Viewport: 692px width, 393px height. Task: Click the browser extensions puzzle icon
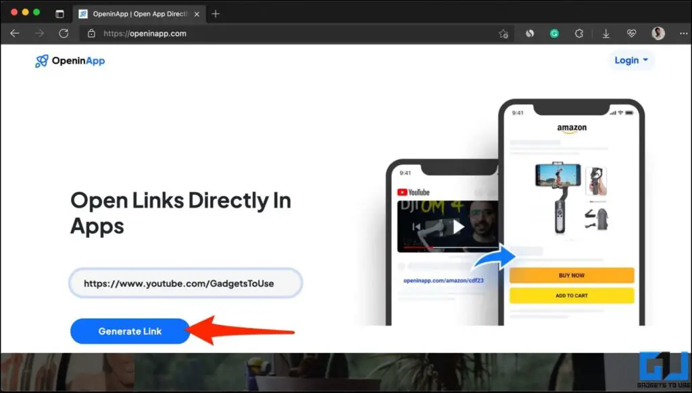pos(579,33)
